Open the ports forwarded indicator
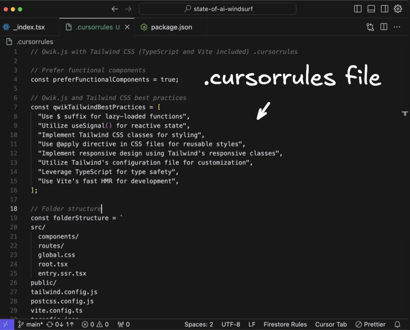 [124, 324]
